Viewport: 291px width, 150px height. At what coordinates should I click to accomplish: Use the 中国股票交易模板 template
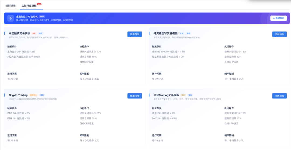pyautogui.click(x=134, y=34)
